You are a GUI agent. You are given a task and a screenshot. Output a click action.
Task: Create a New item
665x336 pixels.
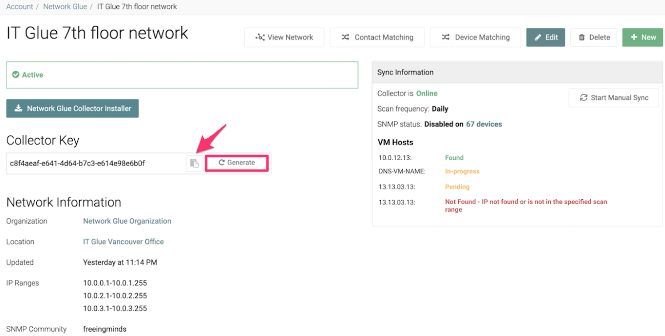click(643, 37)
